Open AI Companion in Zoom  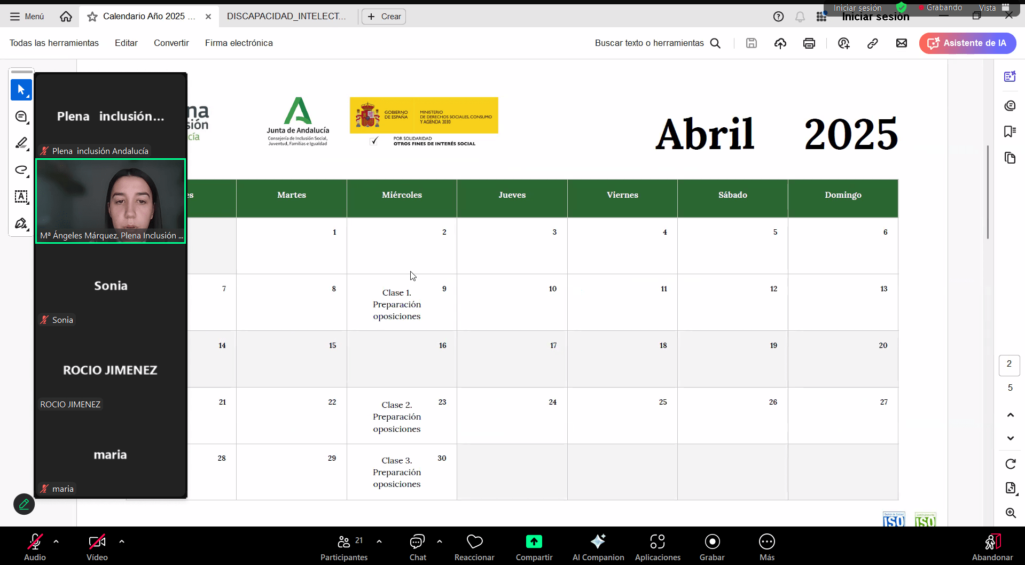pos(598,547)
